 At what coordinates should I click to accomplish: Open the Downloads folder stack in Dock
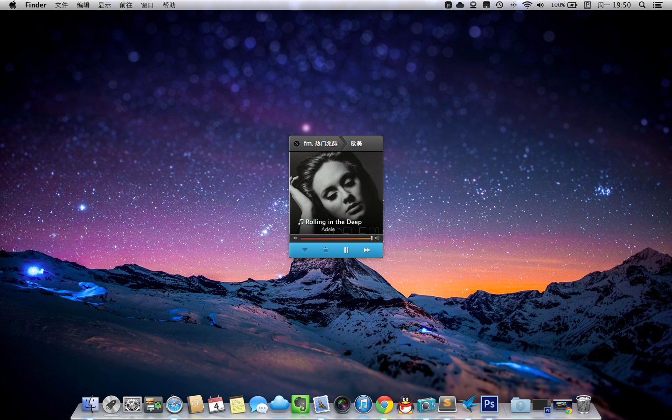pyautogui.click(x=520, y=405)
